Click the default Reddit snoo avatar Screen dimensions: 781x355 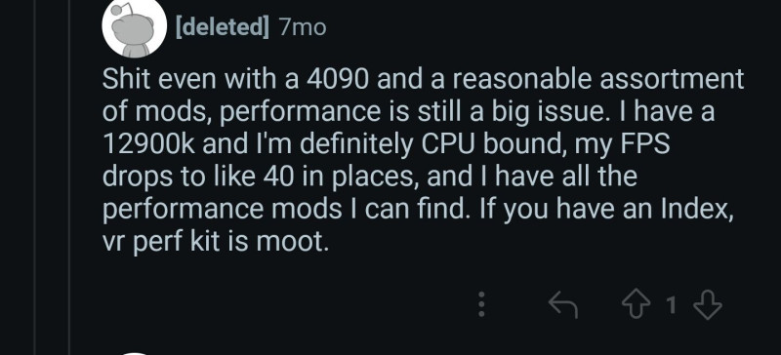[134, 26]
